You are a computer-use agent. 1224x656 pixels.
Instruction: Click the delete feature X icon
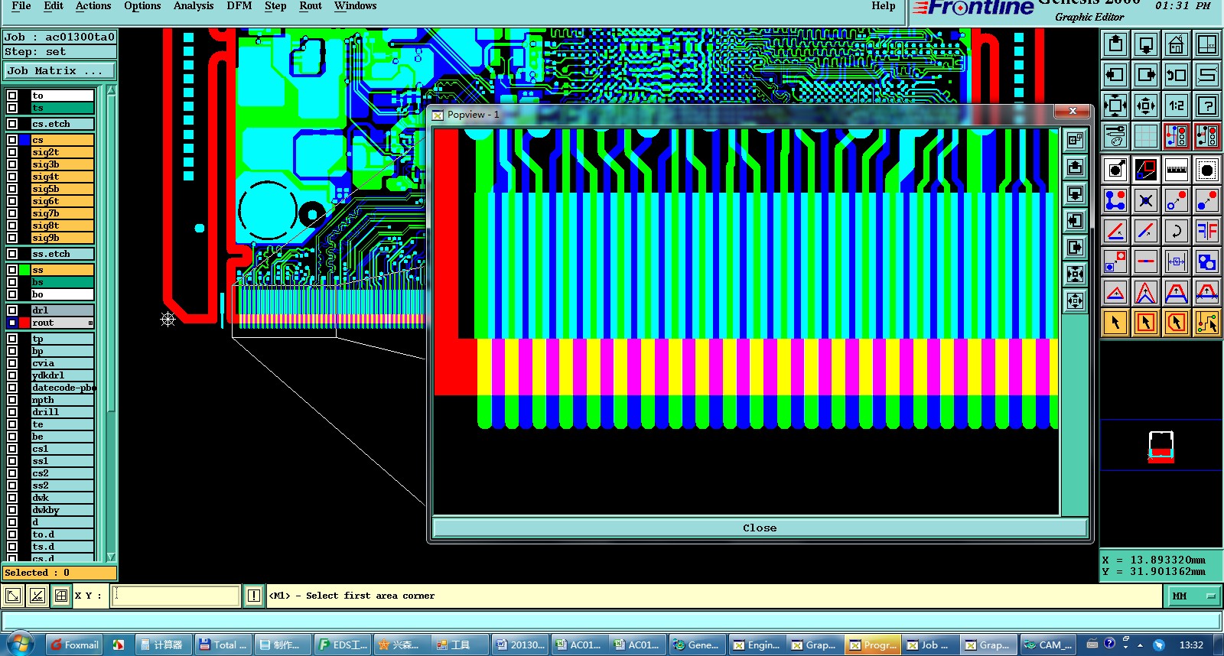click(1146, 200)
